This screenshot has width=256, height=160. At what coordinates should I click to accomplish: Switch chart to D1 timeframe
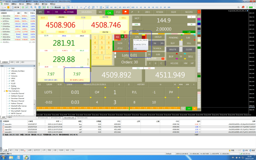pos(161,7)
